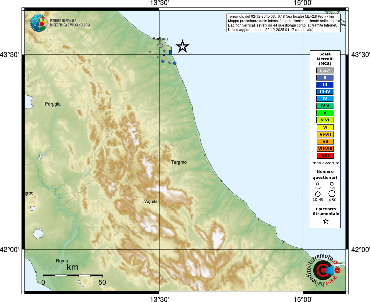The width and height of the screenshot is (370, 302).
Task: Click the star under Epicentro Strumentale
Action: point(326,221)
